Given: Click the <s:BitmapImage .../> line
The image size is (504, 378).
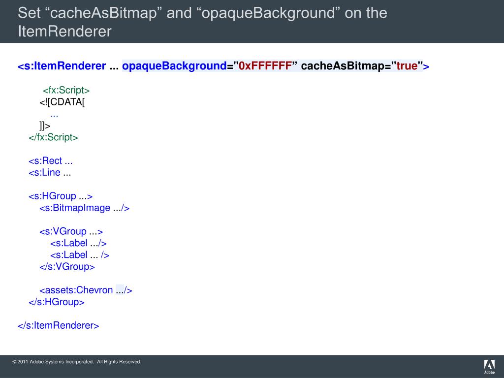Looking at the screenshot, I should 85,208.
